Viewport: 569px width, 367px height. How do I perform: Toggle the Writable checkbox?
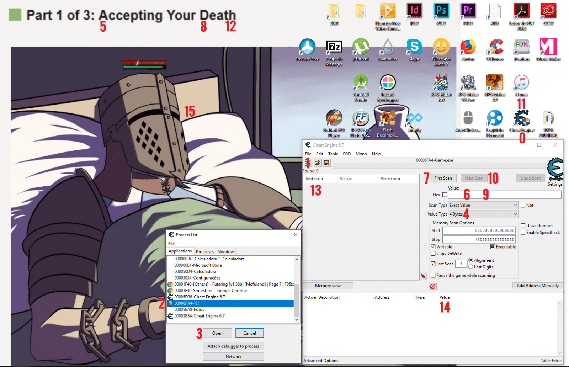(x=433, y=247)
